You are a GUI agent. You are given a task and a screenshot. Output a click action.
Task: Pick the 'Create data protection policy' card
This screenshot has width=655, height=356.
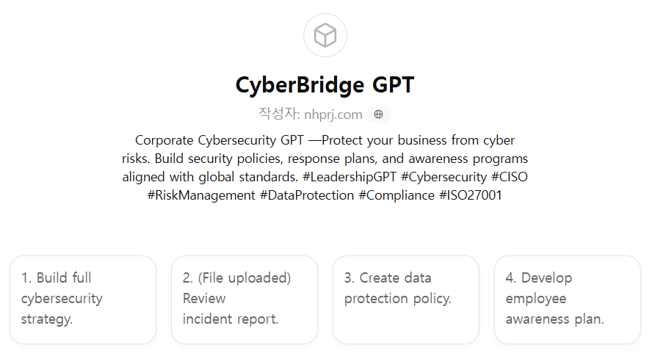click(x=406, y=299)
